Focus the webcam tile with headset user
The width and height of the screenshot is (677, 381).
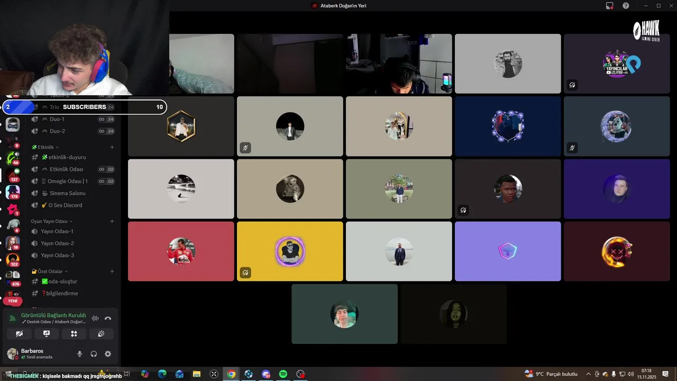[x=399, y=63]
